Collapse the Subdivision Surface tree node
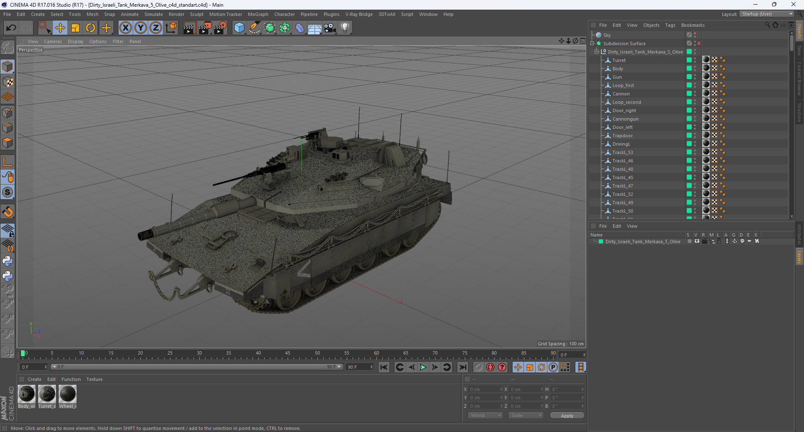 click(x=592, y=44)
